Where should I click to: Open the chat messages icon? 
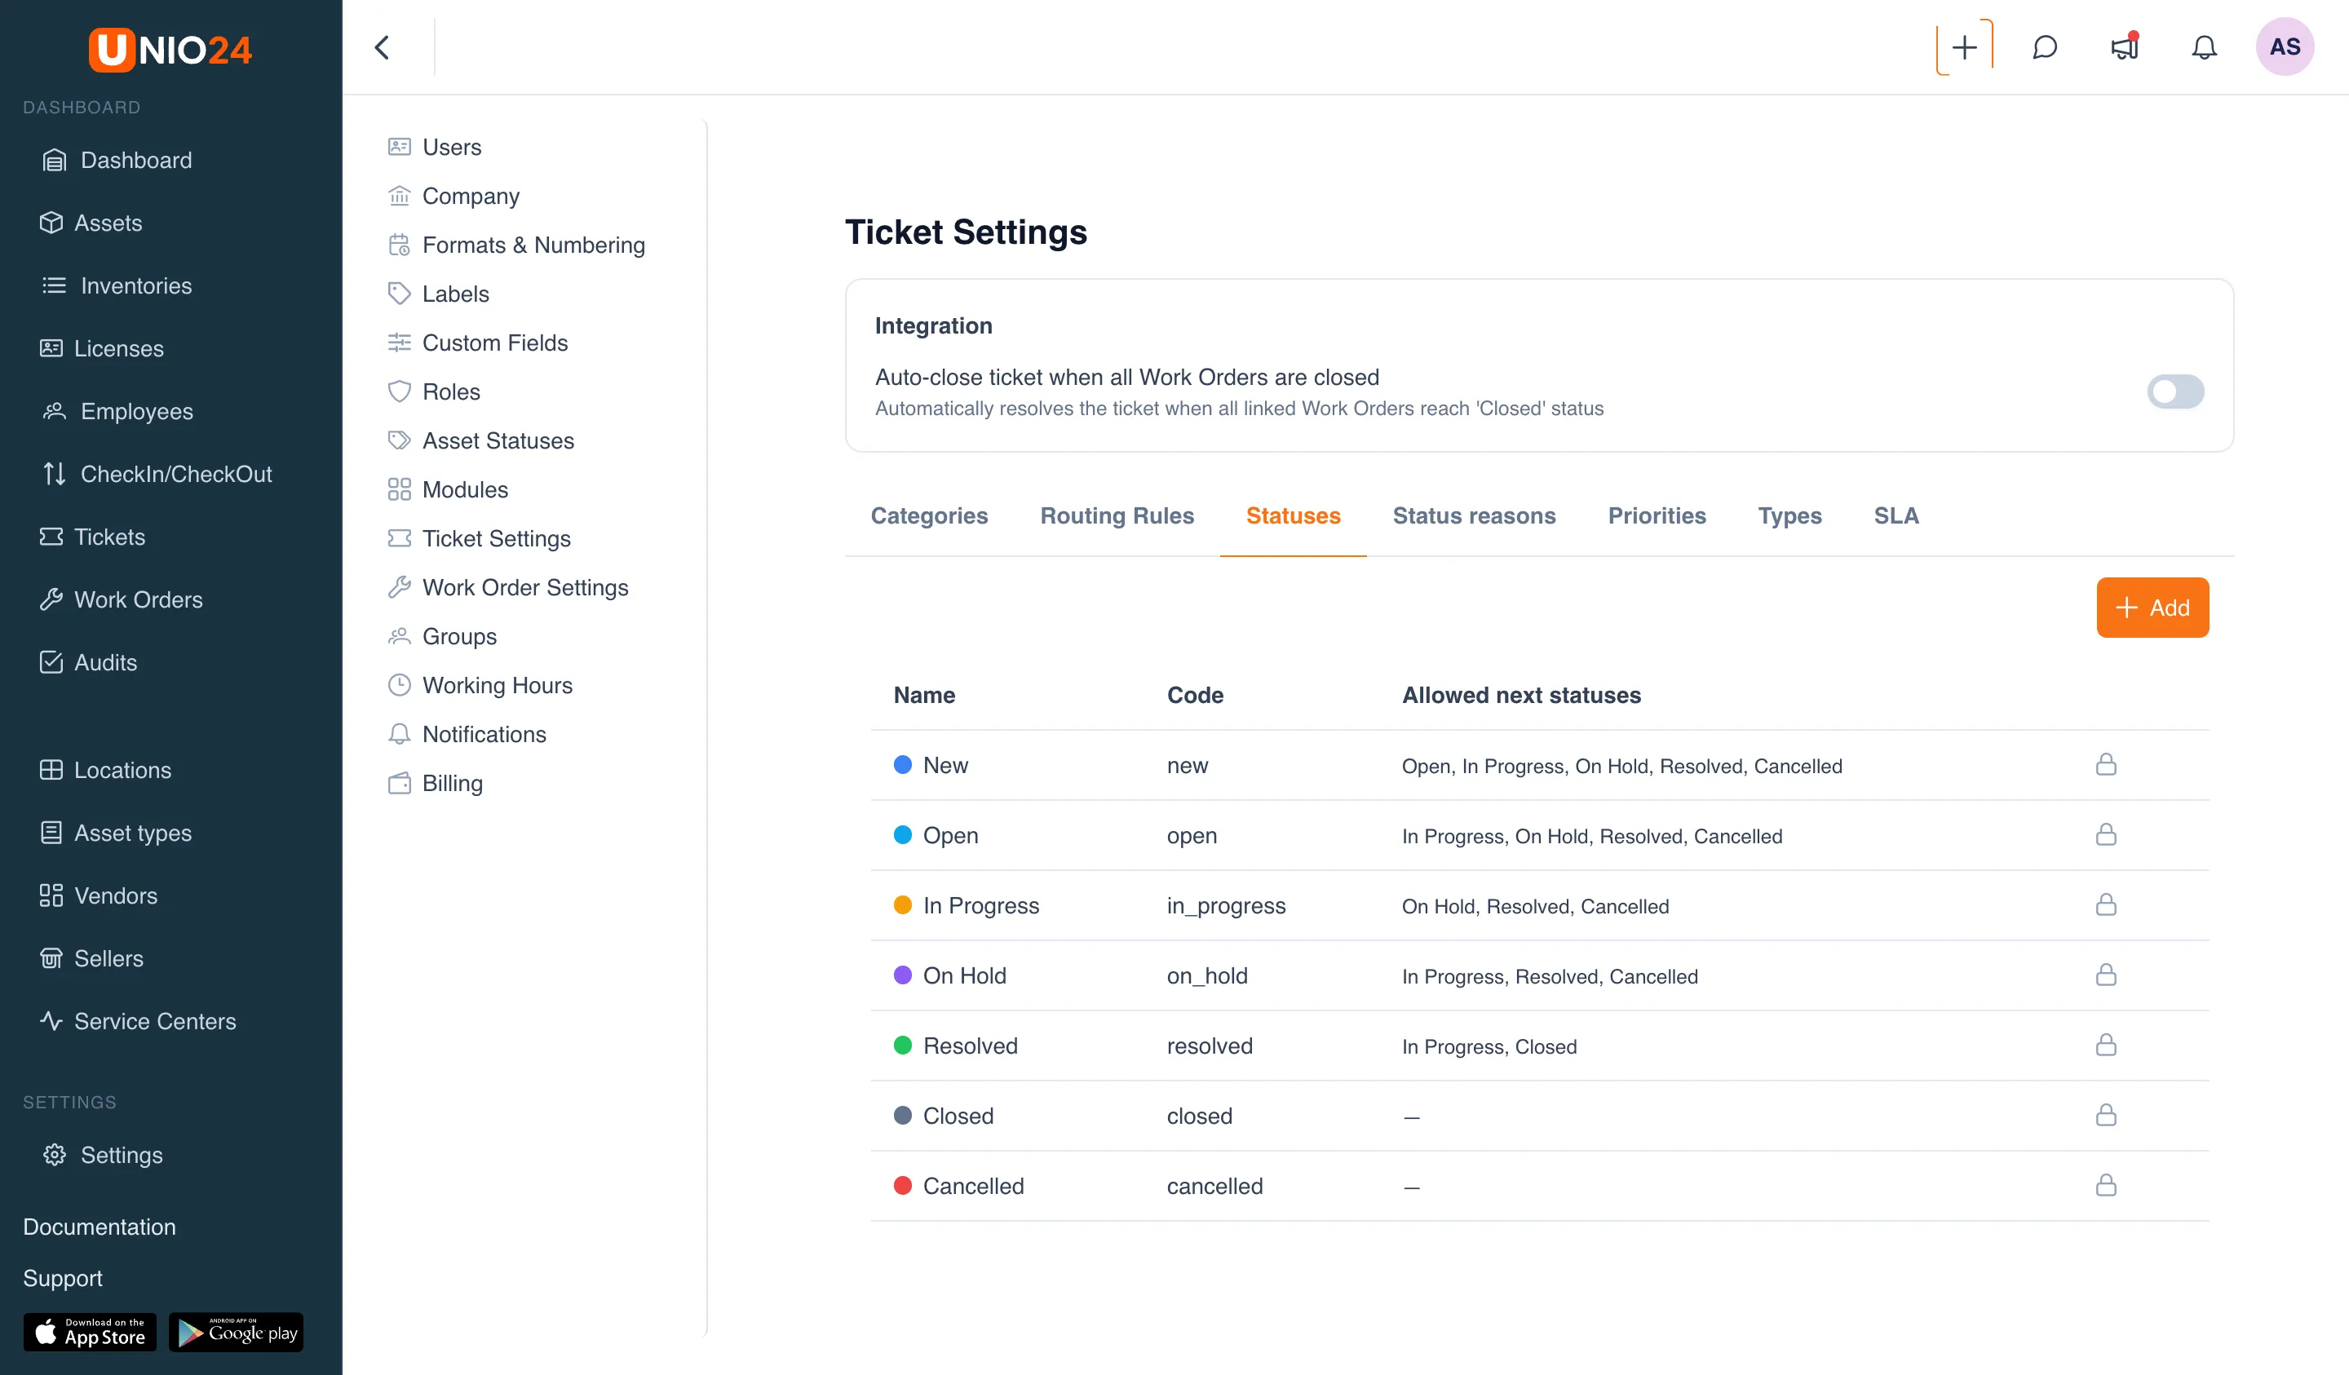2044,47
